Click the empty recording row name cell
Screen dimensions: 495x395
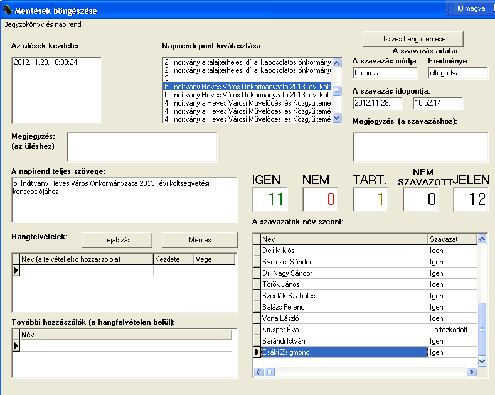(87, 271)
